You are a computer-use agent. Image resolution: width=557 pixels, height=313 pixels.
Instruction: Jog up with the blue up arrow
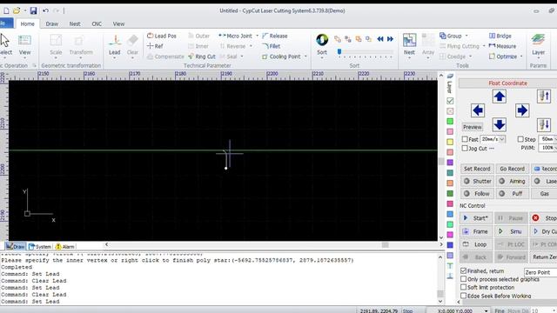pos(499,97)
